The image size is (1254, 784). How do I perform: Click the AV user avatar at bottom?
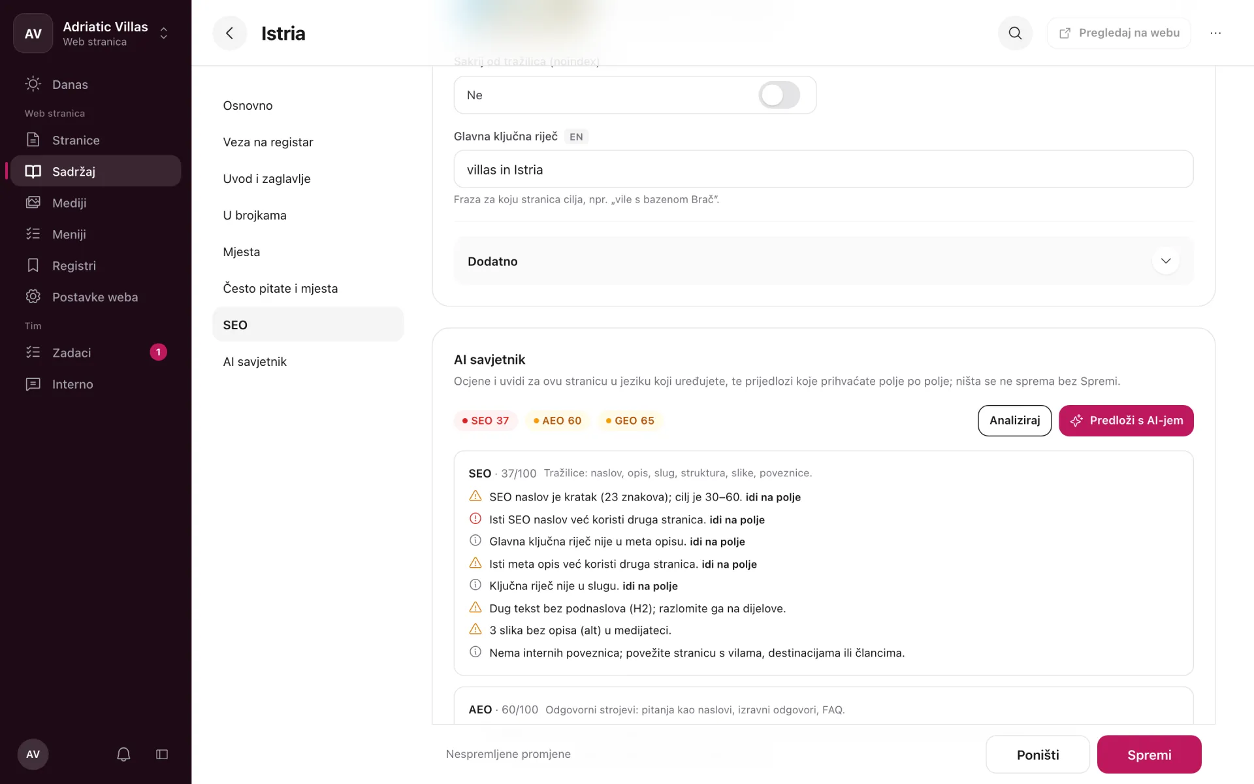33,755
